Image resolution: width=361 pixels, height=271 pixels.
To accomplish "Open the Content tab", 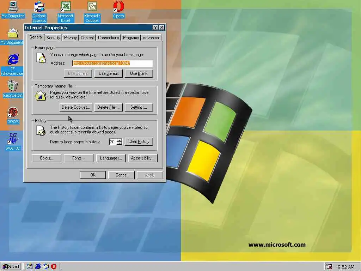I will click(87, 38).
